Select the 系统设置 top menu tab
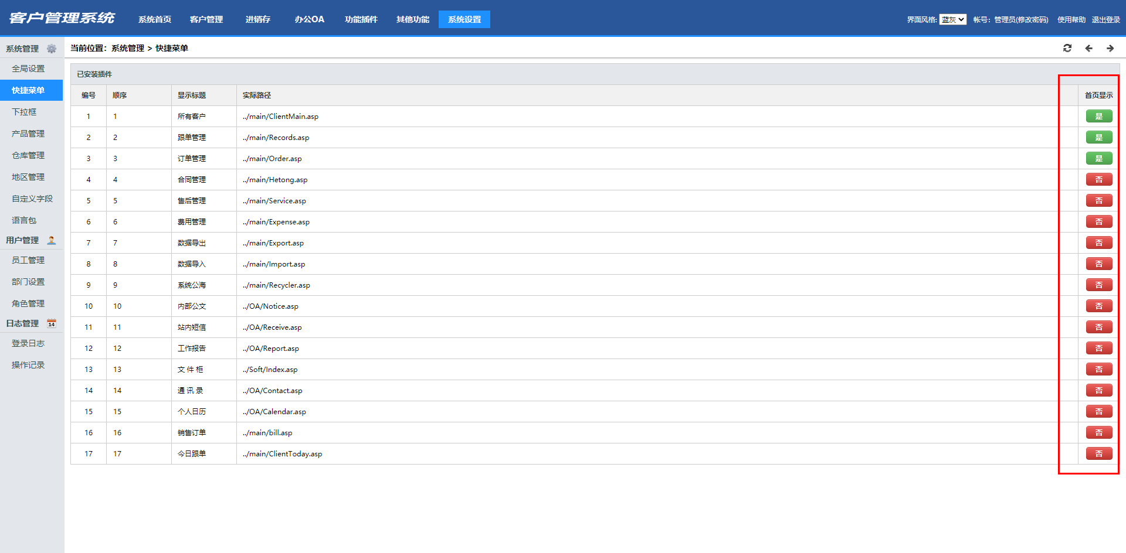This screenshot has height=553, width=1126. pyautogui.click(x=464, y=19)
